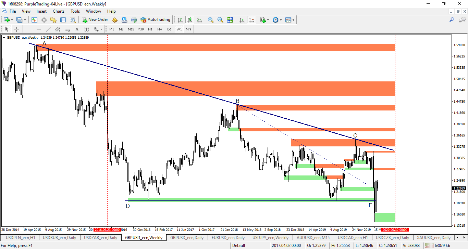Toggle chart Auto Scroll
The image size is (468, 249).
coord(242,20)
